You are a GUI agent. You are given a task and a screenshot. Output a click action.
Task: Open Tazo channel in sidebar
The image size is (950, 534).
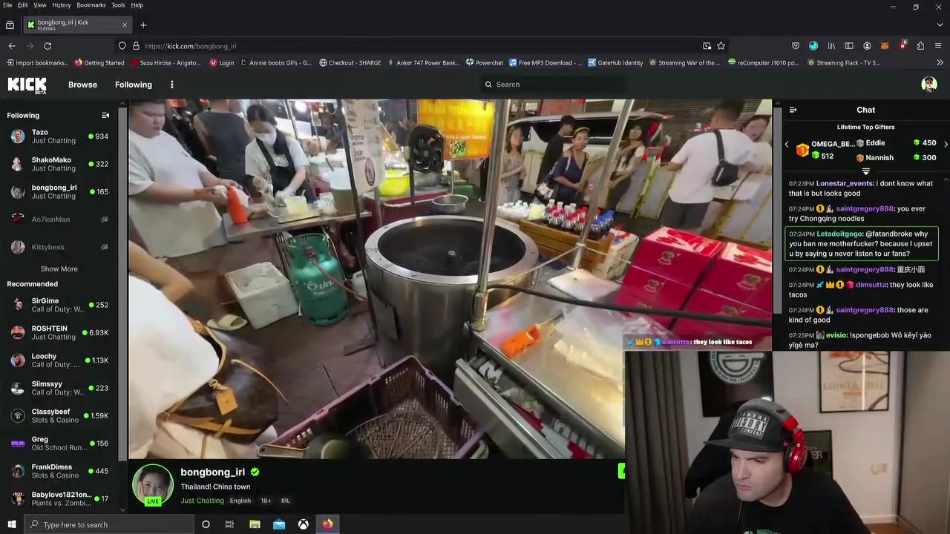tap(59, 136)
